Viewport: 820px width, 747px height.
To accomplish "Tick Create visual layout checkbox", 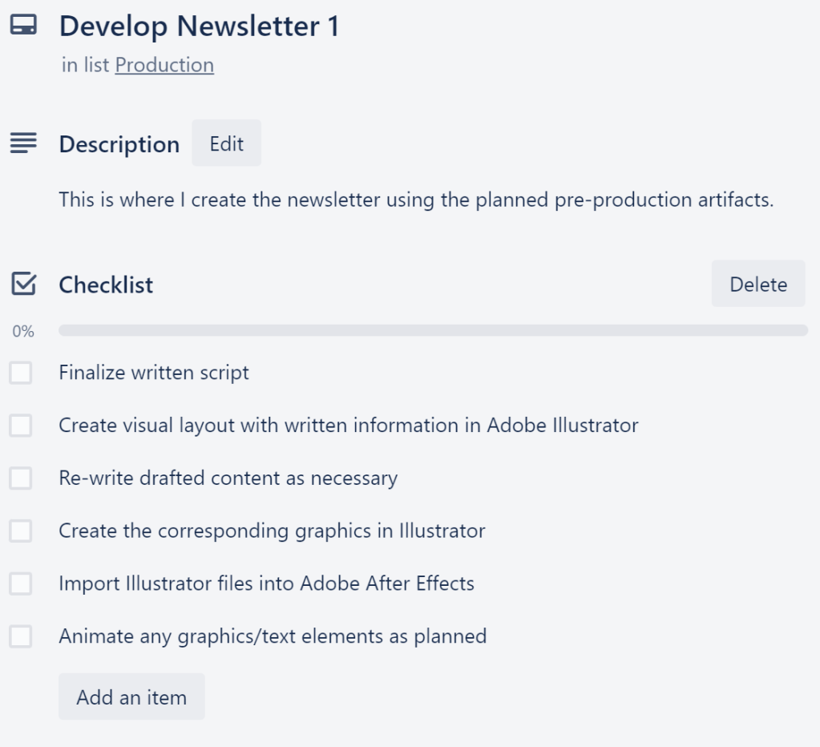I will pos(21,426).
